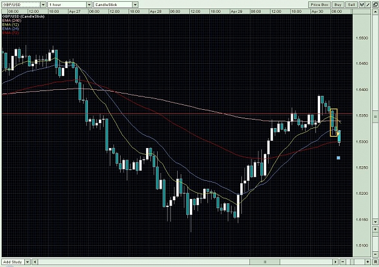Click the horizontal scrollbar right arrow

335,262
